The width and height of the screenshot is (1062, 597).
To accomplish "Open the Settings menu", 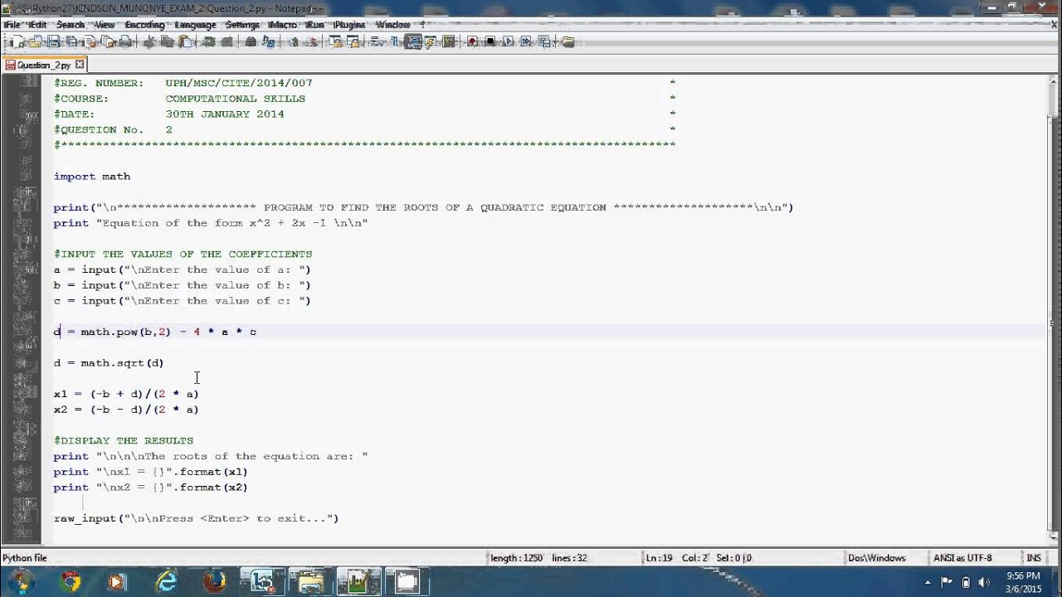I will click(x=242, y=25).
